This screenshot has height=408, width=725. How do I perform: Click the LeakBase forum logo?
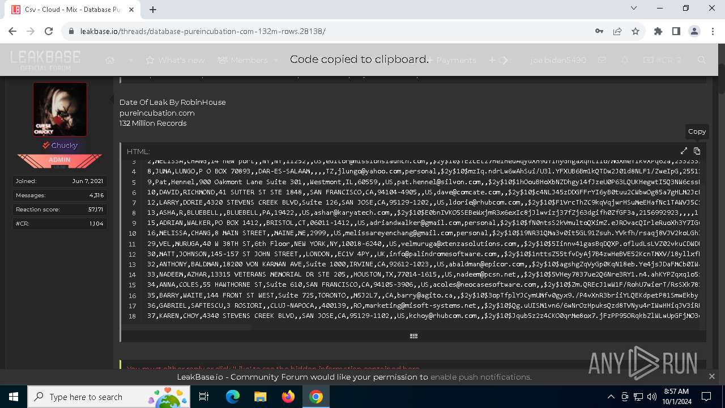pos(45,60)
